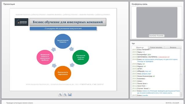The image size is (185, 104).
Task: Click the Презентация panel title
Action: (x=9, y=4)
